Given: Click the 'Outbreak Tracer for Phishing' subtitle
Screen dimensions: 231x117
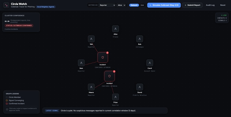Looking at the screenshot, I should [x=23, y=7].
